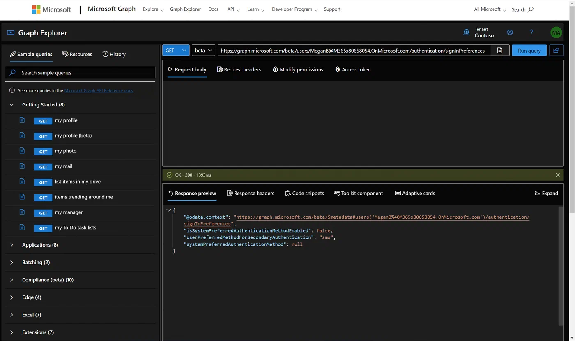Open the Explore menu
The width and height of the screenshot is (575, 341).
click(x=153, y=9)
